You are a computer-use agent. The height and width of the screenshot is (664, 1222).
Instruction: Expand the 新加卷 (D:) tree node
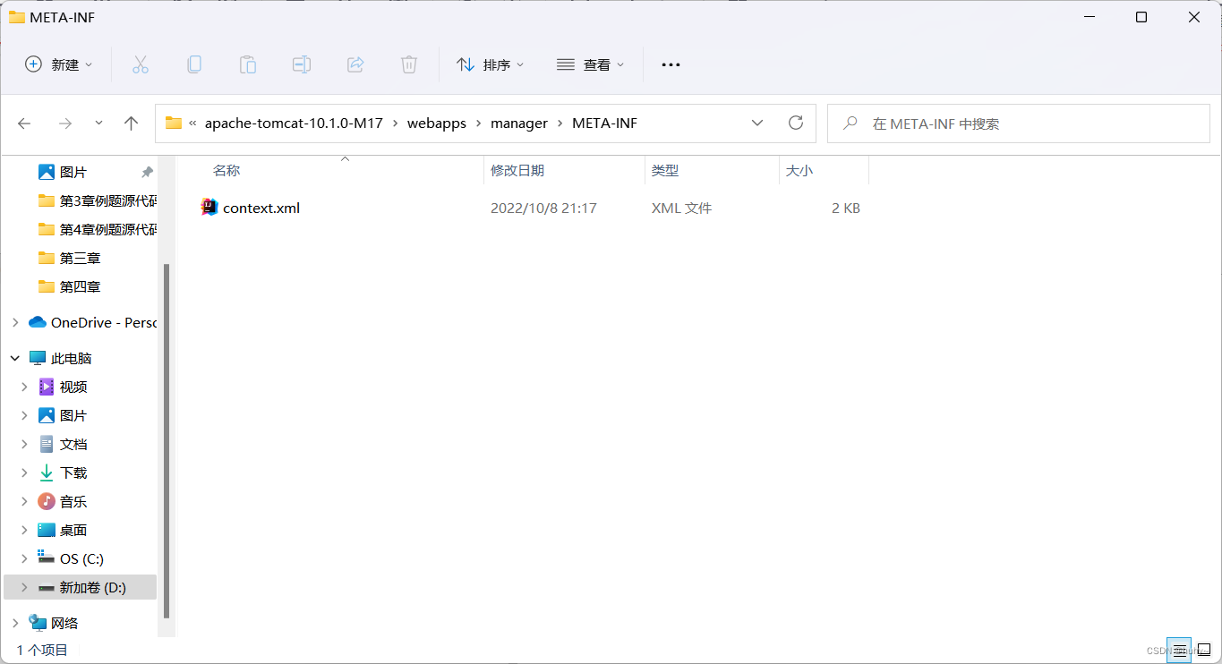coord(24,587)
